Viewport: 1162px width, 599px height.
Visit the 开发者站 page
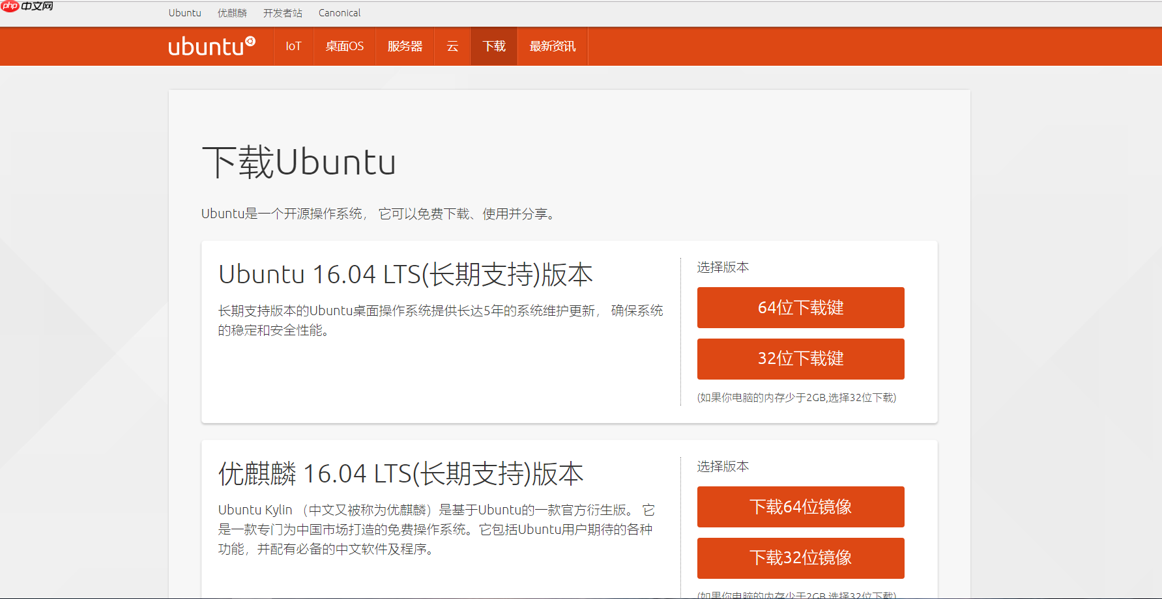(x=282, y=12)
